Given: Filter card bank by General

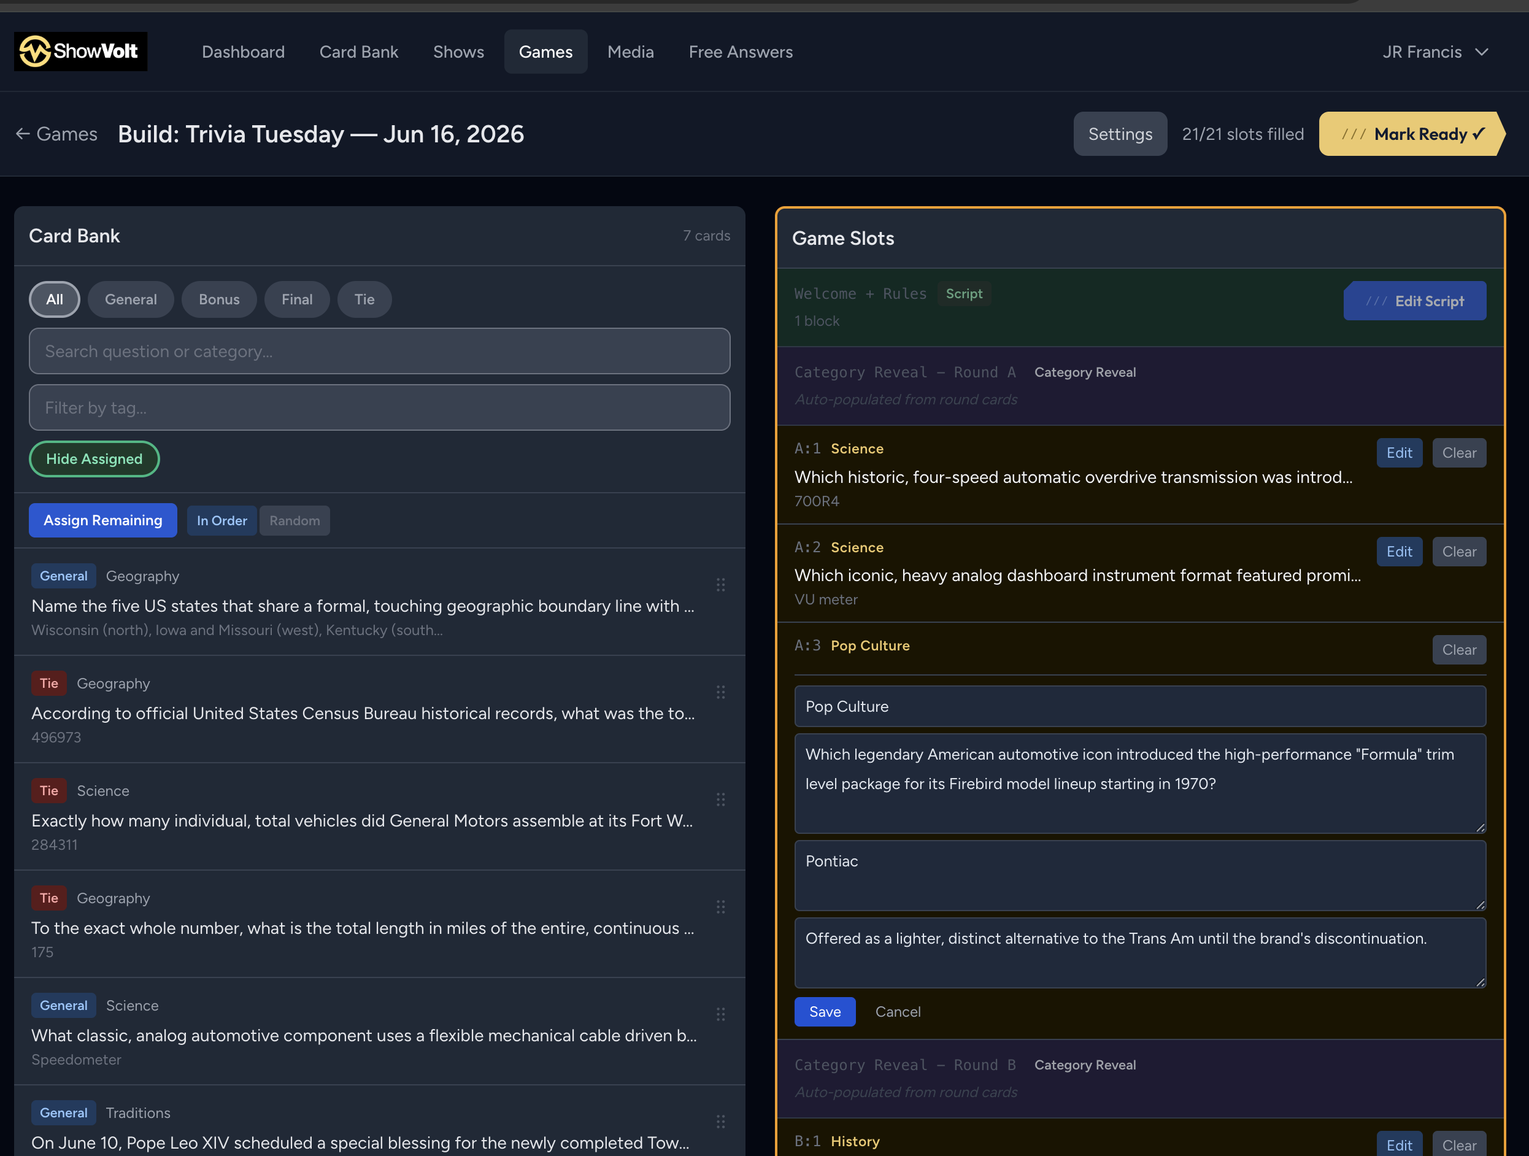Looking at the screenshot, I should (131, 299).
